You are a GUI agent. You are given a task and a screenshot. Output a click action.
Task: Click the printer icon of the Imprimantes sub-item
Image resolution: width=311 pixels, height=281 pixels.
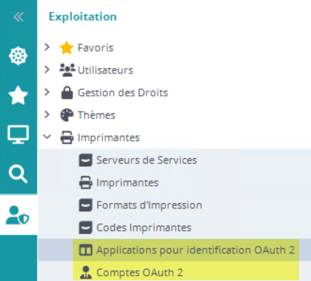pyautogui.click(x=86, y=183)
